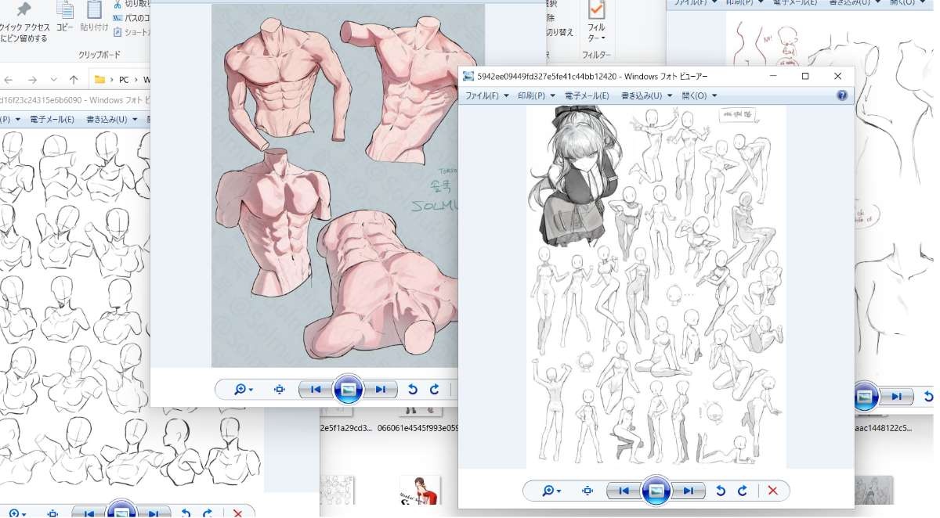Image resolution: width=940 pixels, height=518 pixels.
Task: Open ファイル(F) menu in the 5942ee viewer
Action: [x=486, y=95]
